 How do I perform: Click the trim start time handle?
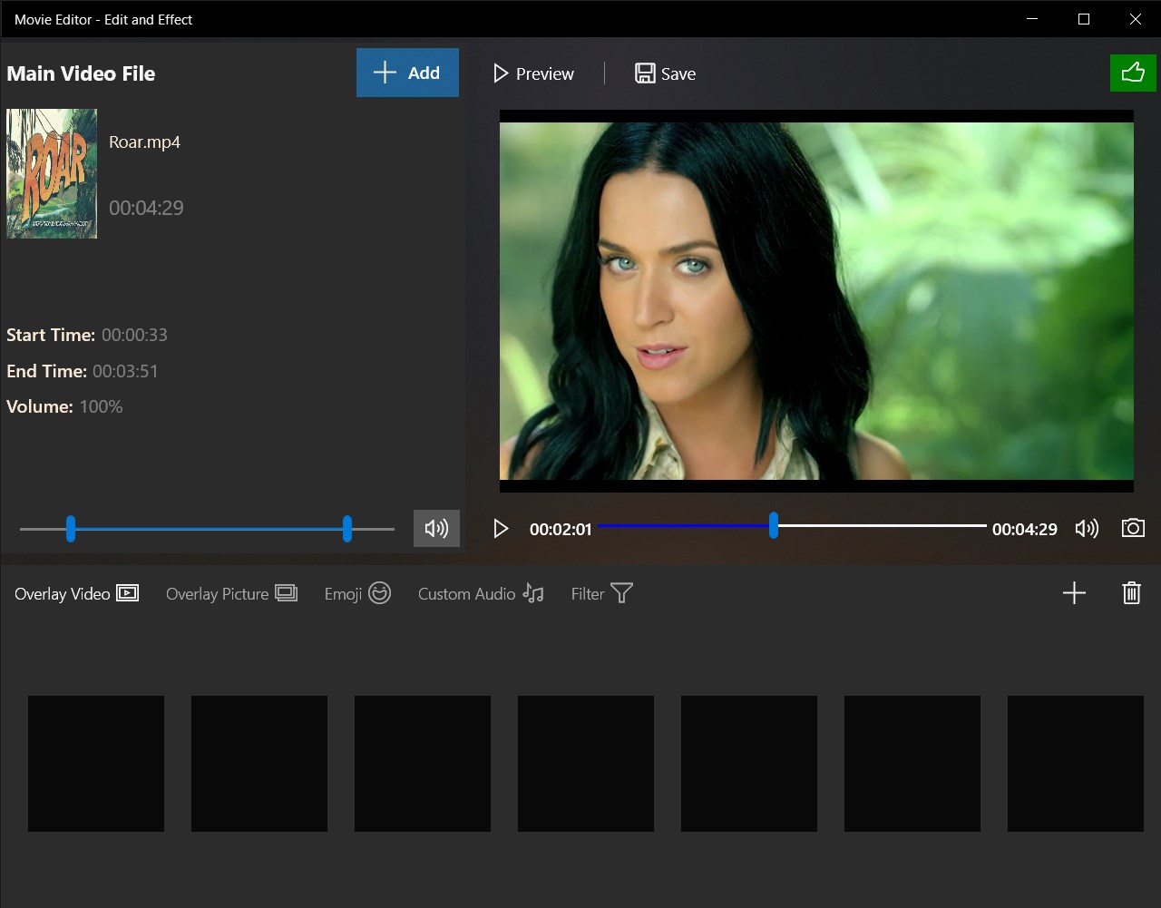coord(71,529)
